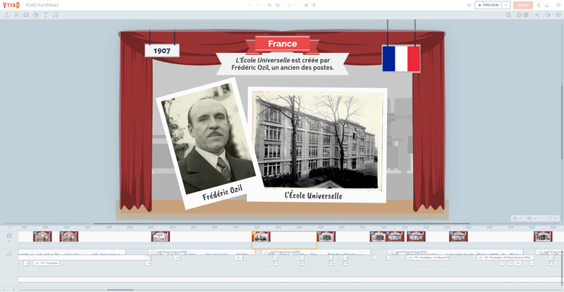
Task: Open the version history clock icon
Action: [558, 5]
